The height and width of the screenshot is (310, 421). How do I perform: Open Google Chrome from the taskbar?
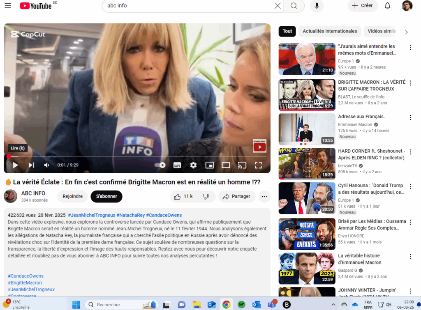227,305
